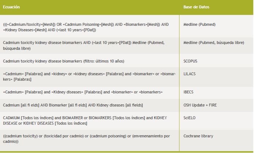Image resolution: width=254 pixels, height=153 pixels.
Task: Select the Medline búsqueda libre database cell
Action: [213, 43]
